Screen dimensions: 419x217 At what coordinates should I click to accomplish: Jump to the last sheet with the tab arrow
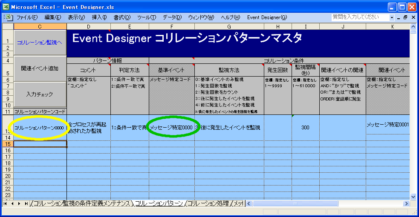click(26, 204)
